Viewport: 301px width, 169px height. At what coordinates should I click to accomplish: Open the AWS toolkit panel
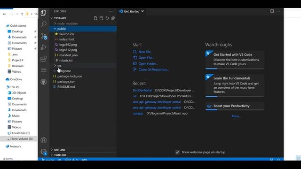tap(44, 70)
